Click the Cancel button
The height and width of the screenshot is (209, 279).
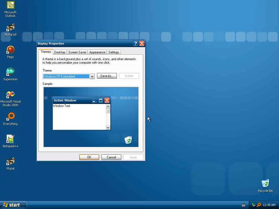click(x=111, y=157)
